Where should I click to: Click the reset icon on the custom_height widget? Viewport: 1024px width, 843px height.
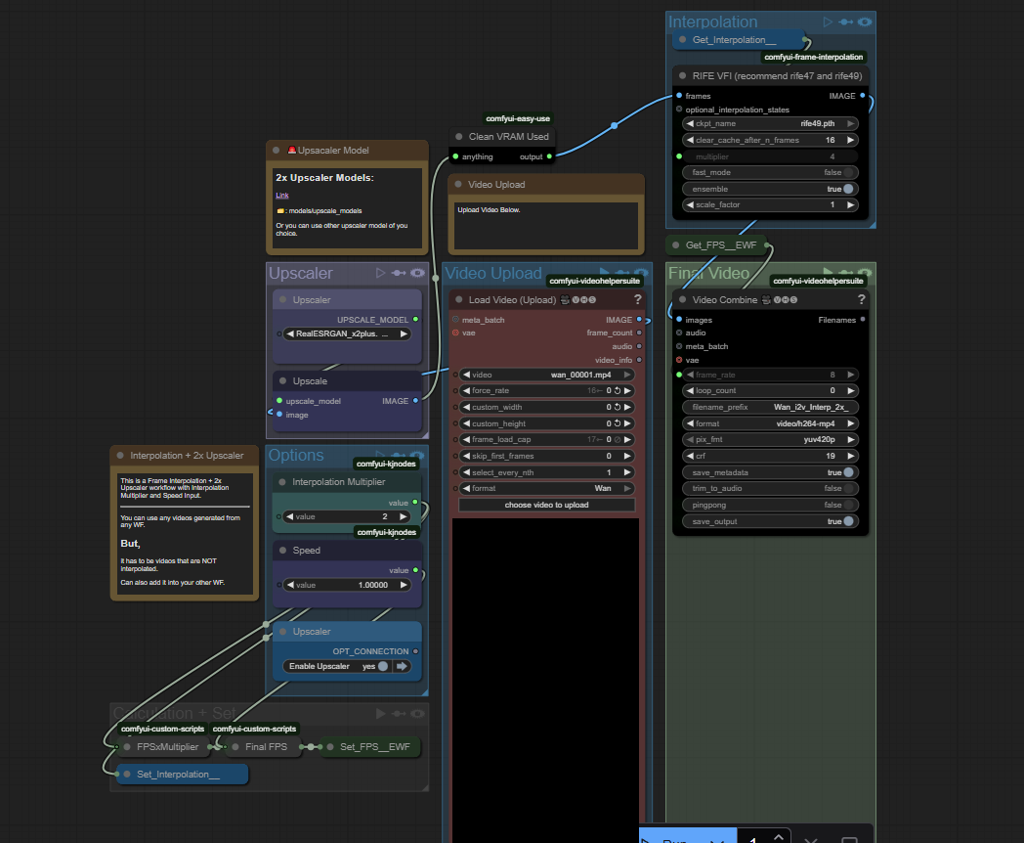tap(618, 423)
